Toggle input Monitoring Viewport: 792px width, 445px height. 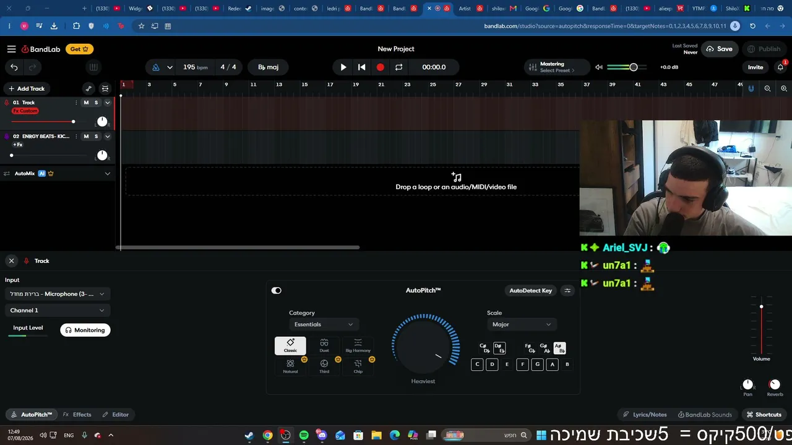[x=85, y=330]
